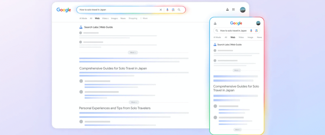
Task: Click the Google logo on mobile view
Action: pyautogui.click(x=236, y=23)
